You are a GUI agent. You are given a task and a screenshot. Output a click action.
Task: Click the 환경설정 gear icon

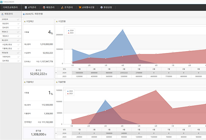101,7
